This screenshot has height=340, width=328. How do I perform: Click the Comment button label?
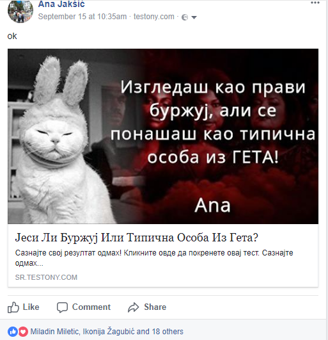point(91,307)
